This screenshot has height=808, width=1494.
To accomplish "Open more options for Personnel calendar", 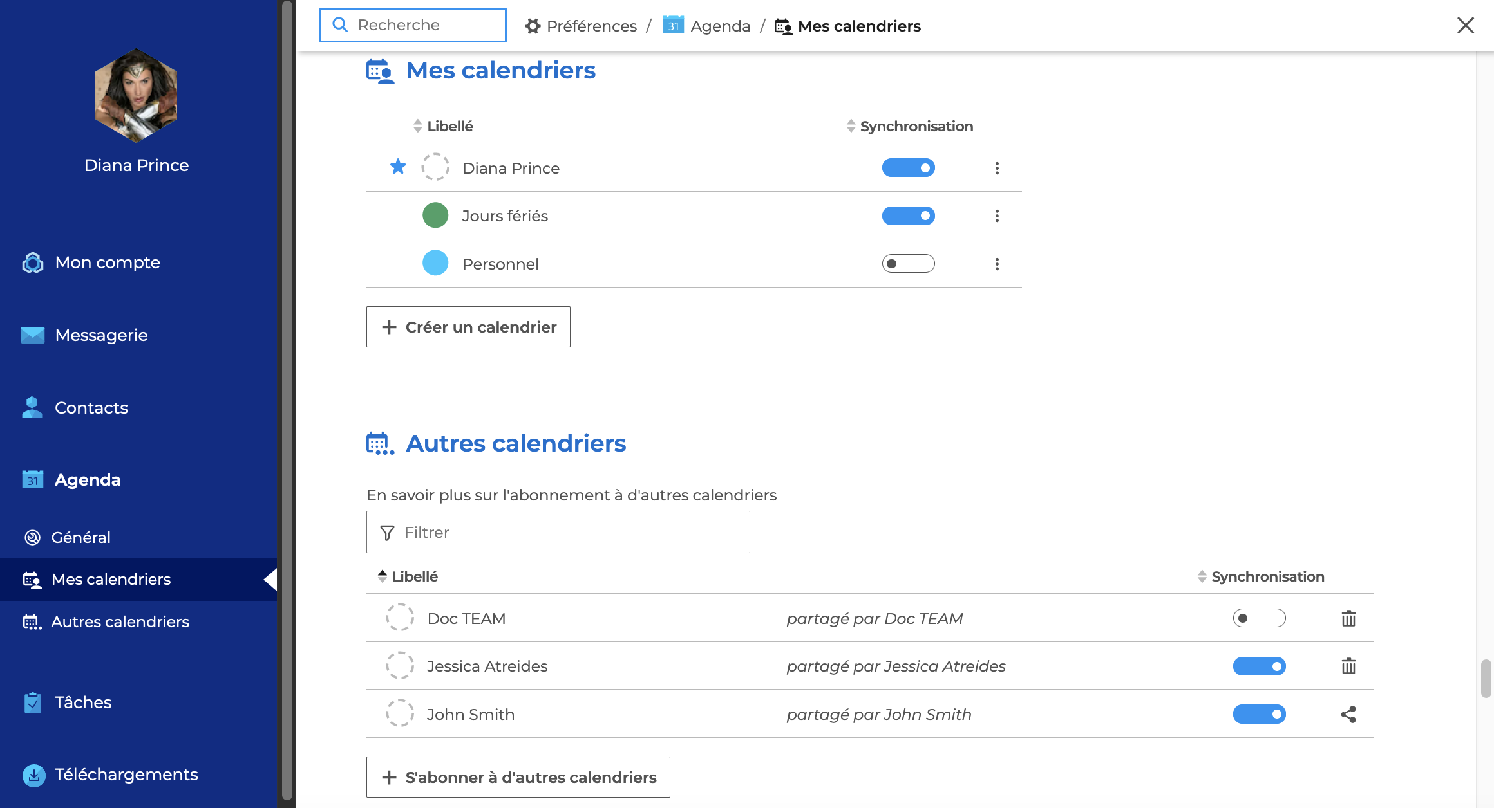I will 997,264.
